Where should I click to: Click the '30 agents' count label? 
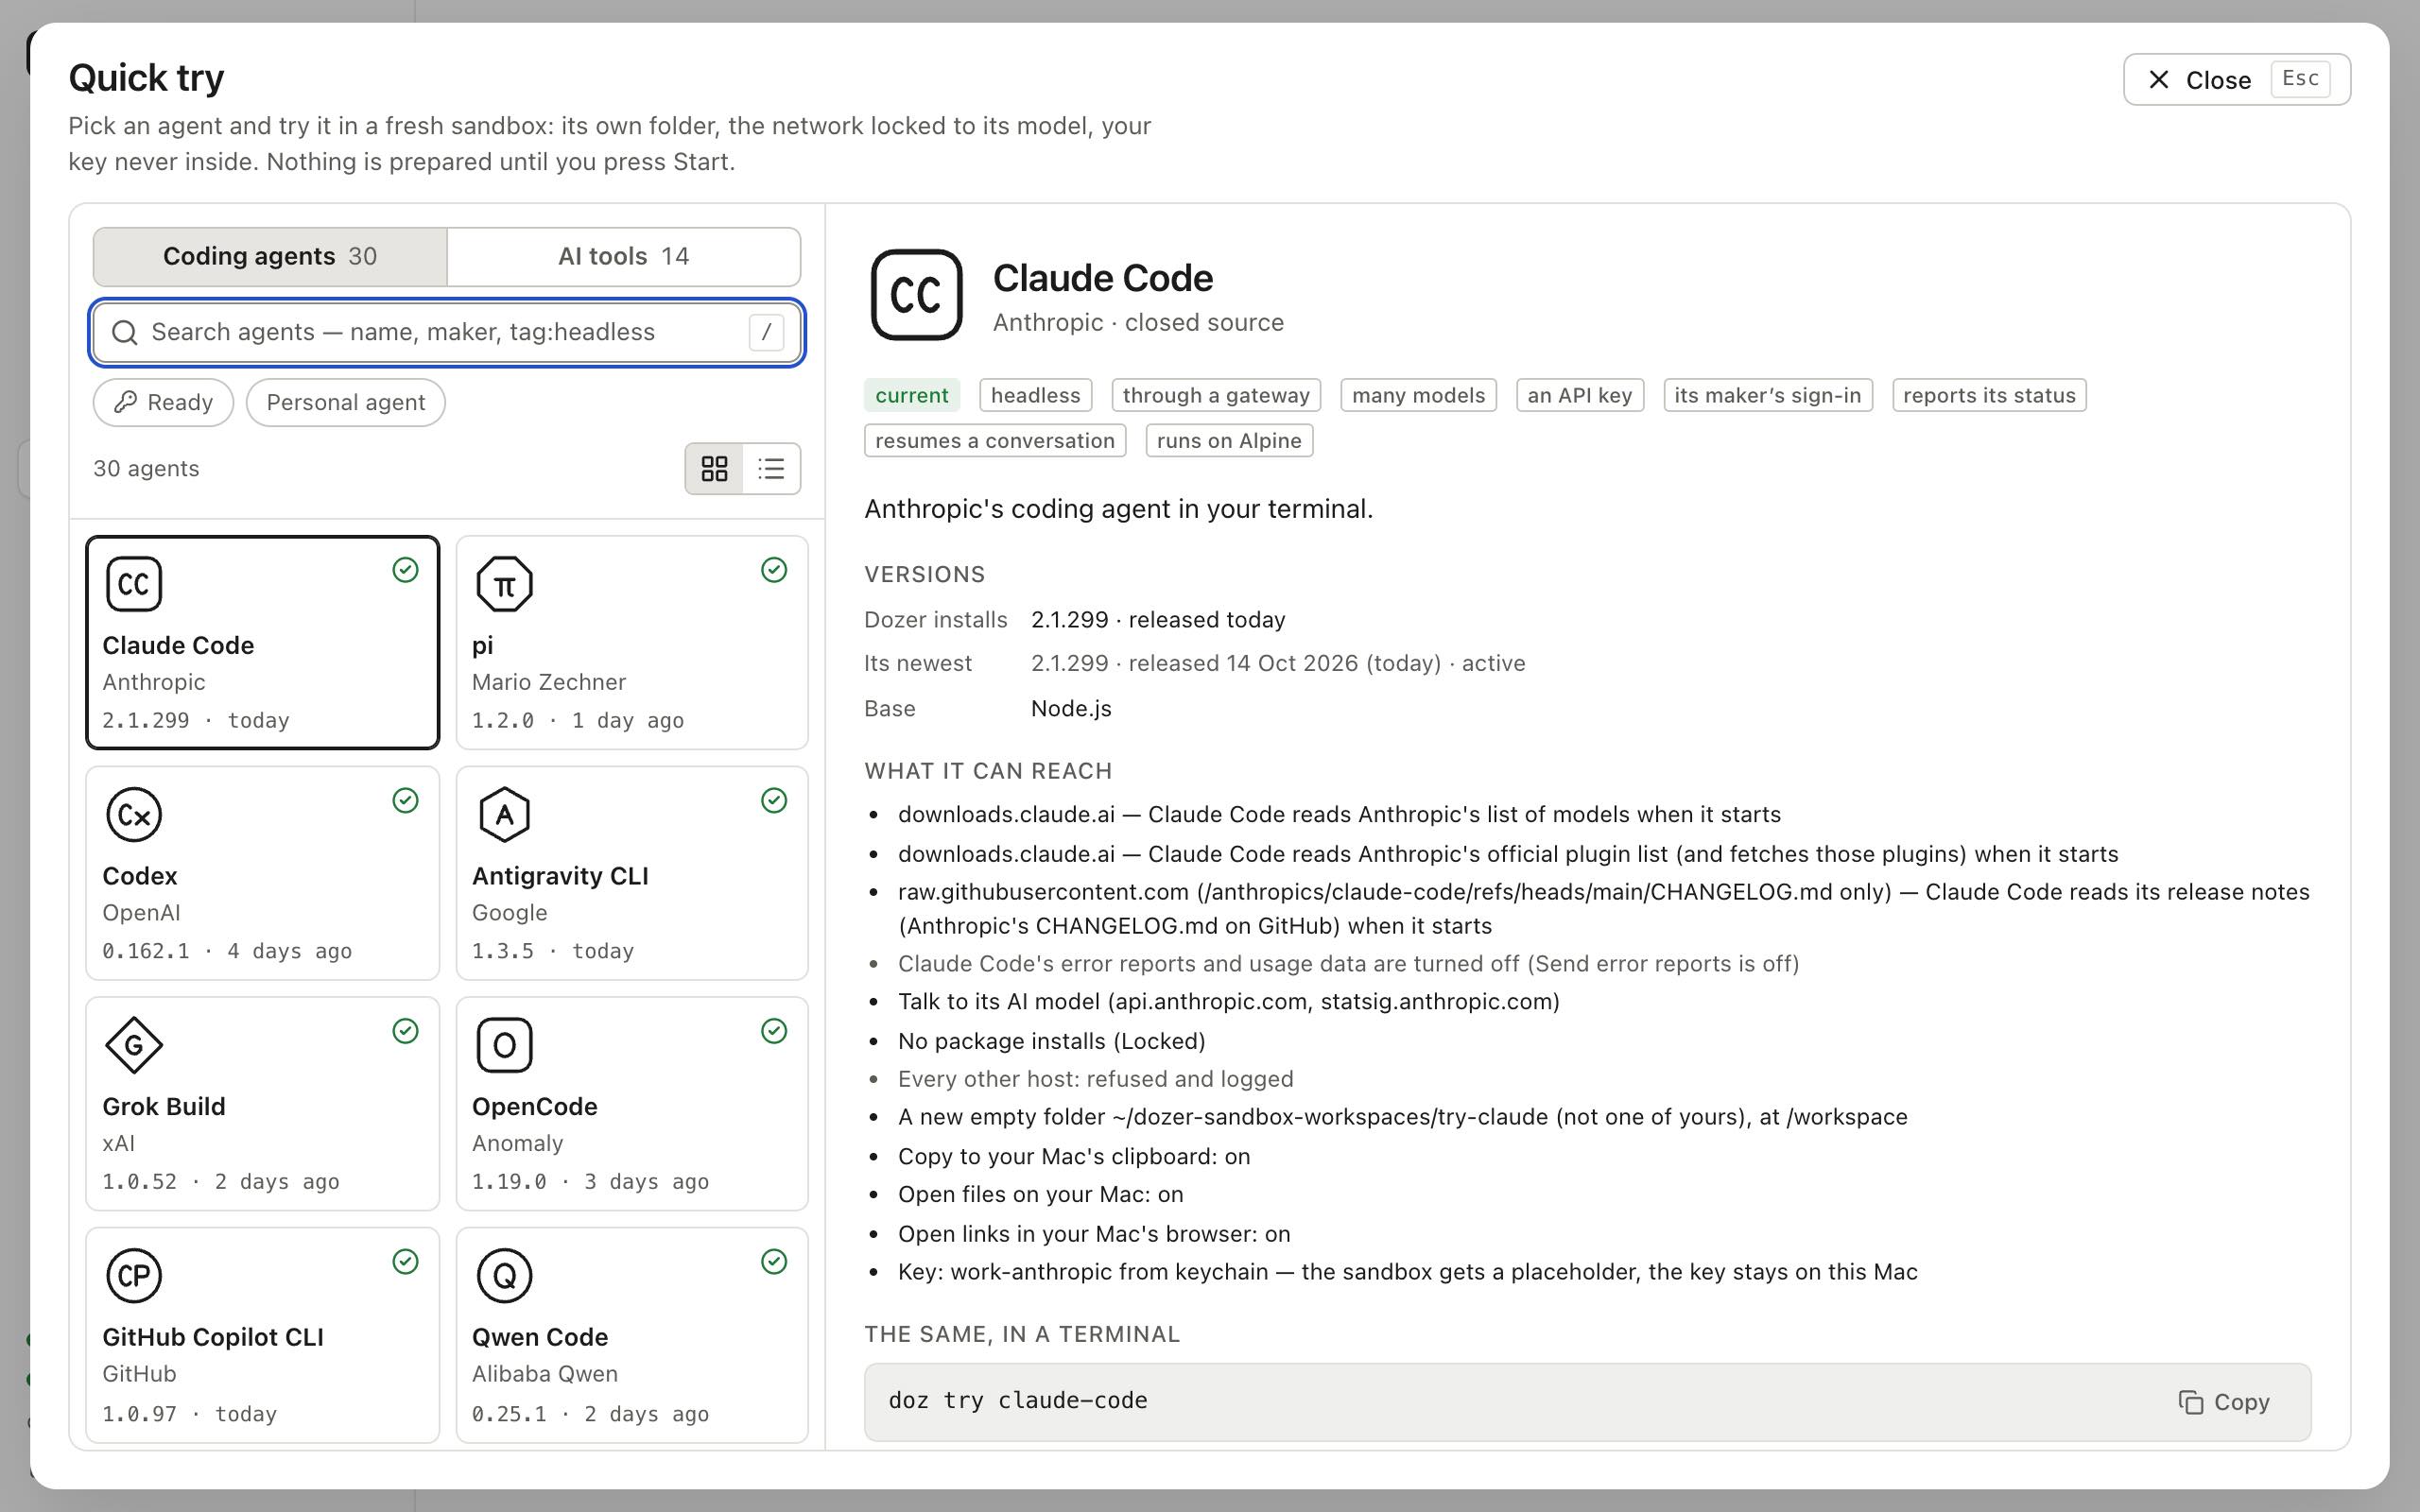click(x=146, y=469)
